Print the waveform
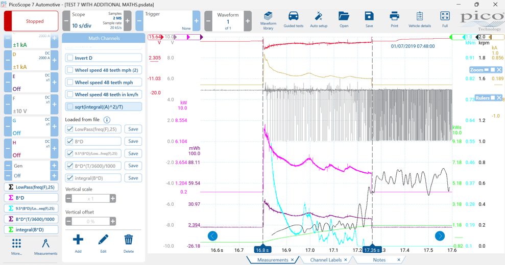 tap(394, 19)
